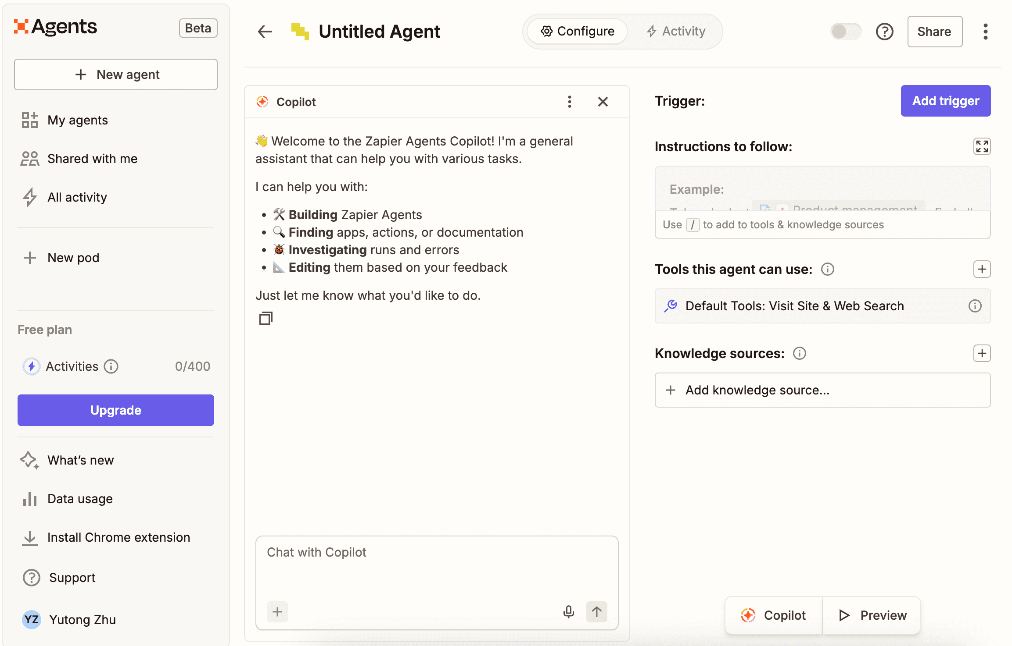Click info icon beside Tools heading
This screenshot has width=1012, height=646.
[x=828, y=269]
